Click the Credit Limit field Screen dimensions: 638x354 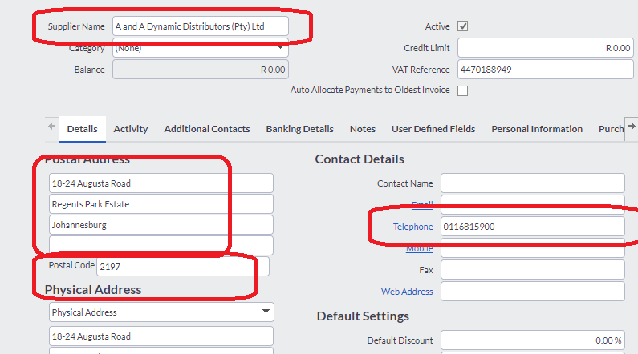coord(545,48)
